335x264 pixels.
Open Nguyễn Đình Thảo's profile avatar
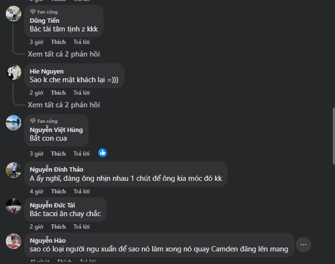(x=14, y=170)
